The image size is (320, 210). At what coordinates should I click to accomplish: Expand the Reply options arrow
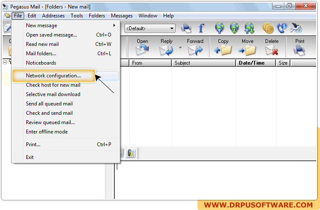tap(180, 48)
